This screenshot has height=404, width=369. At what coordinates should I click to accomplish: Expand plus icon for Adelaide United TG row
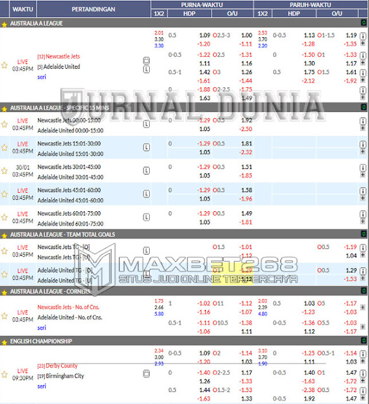[363, 278]
